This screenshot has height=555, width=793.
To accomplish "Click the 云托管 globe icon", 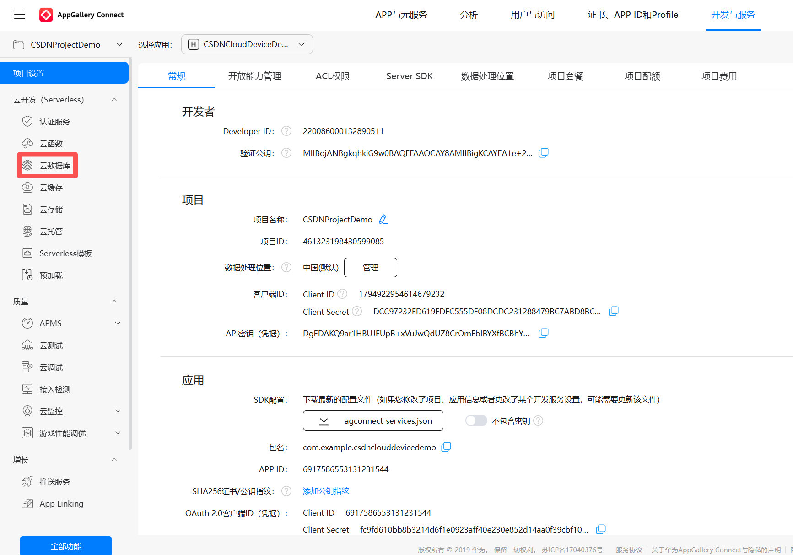I will coord(27,231).
